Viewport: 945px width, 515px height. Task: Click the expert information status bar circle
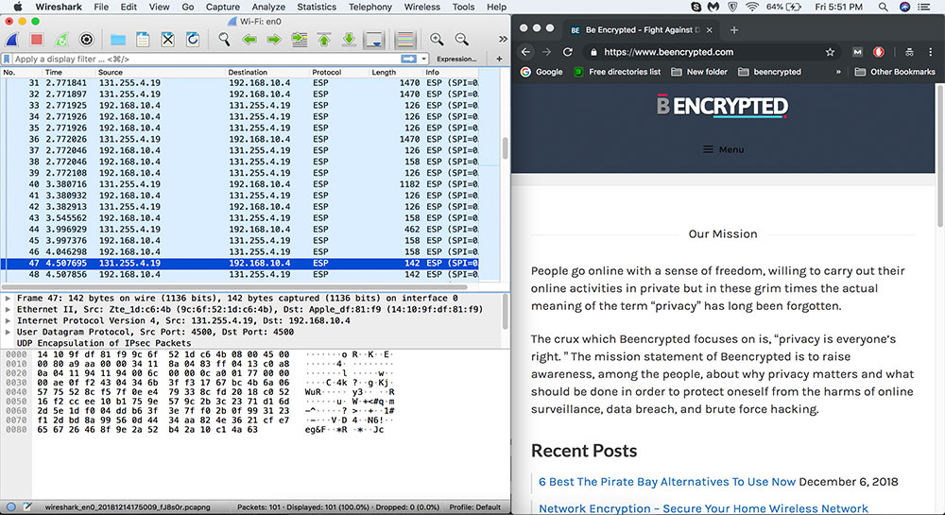(x=10, y=507)
